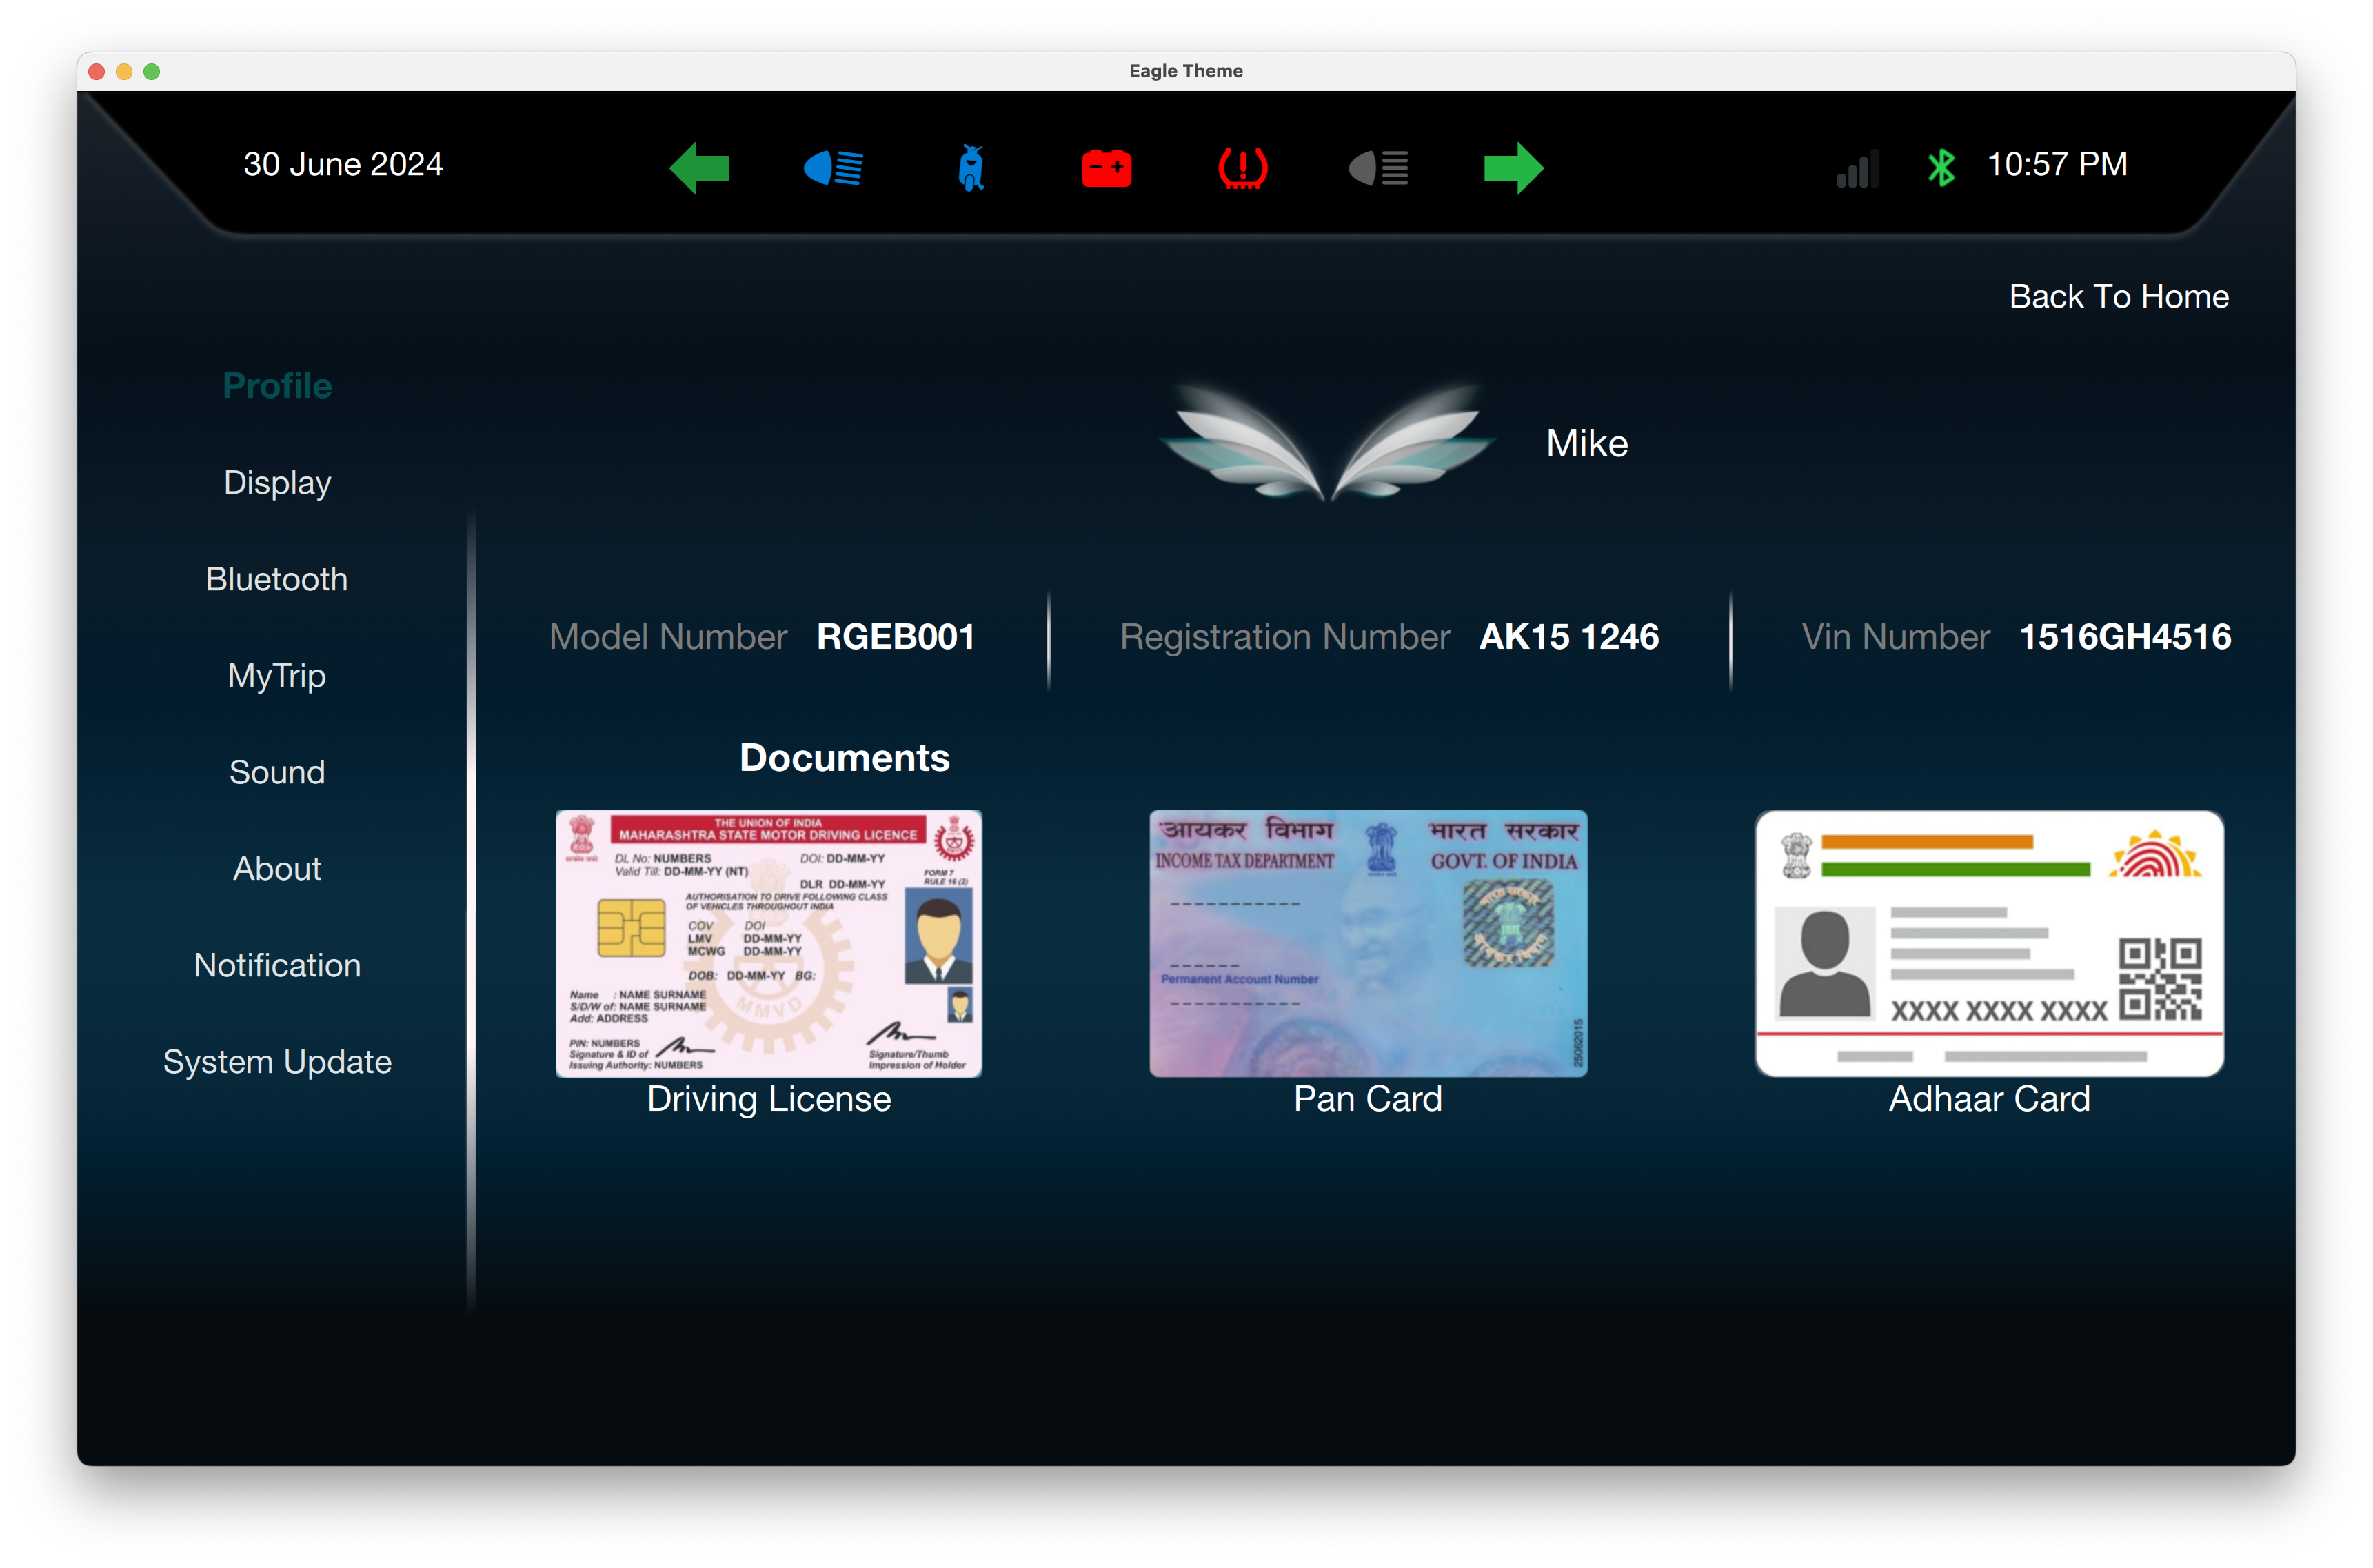Open the Display settings tab
Viewport: 2373px width, 1568px height.
pyautogui.click(x=277, y=483)
